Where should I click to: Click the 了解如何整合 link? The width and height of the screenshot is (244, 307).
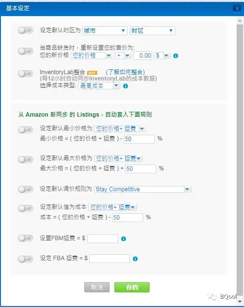[x=125, y=72]
